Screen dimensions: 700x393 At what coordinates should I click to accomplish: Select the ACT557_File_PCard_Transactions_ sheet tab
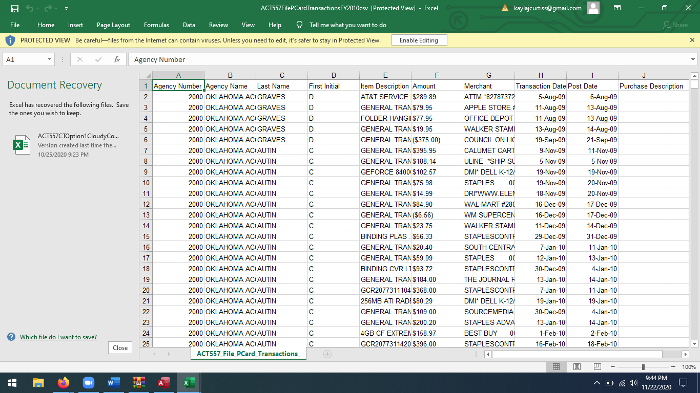[248, 354]
